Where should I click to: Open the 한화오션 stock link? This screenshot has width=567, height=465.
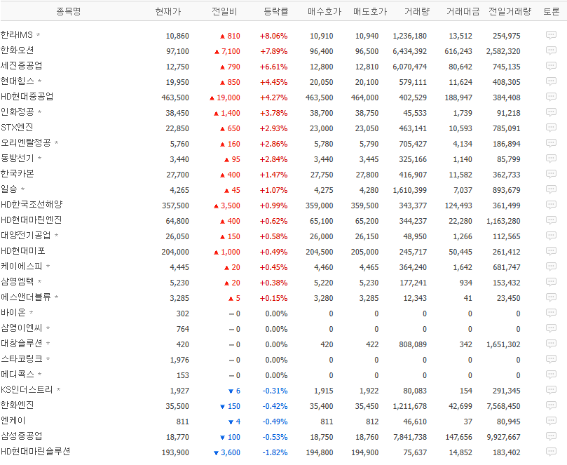(x=17, y=50)
